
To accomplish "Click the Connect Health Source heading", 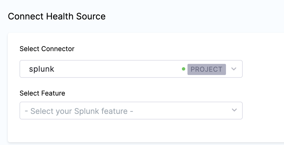I will click(57, 16).
